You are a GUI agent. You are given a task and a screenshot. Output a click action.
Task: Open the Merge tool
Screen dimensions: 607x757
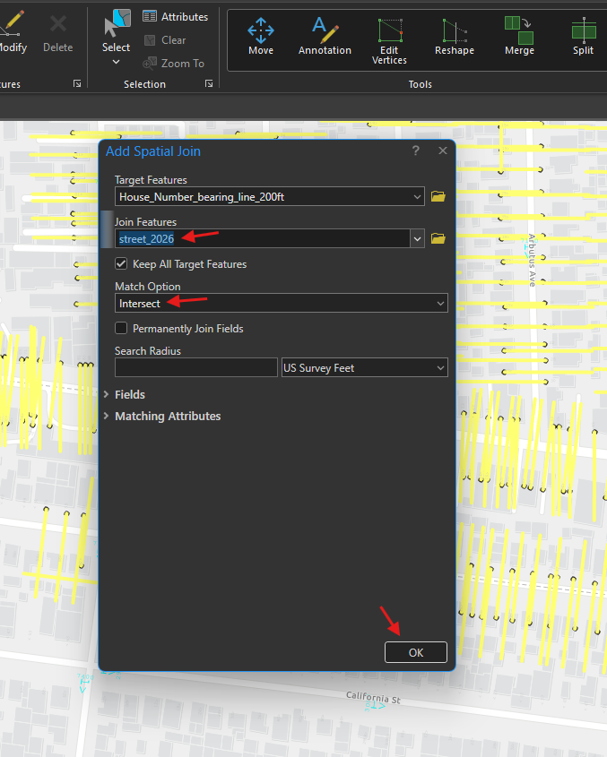tap(519, 37)
